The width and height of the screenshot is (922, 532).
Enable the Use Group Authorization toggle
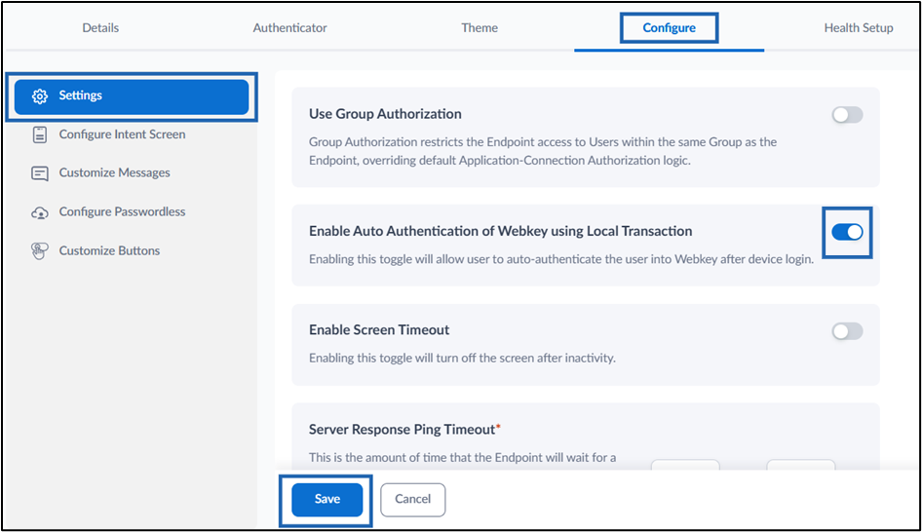[x=847, y=115]
